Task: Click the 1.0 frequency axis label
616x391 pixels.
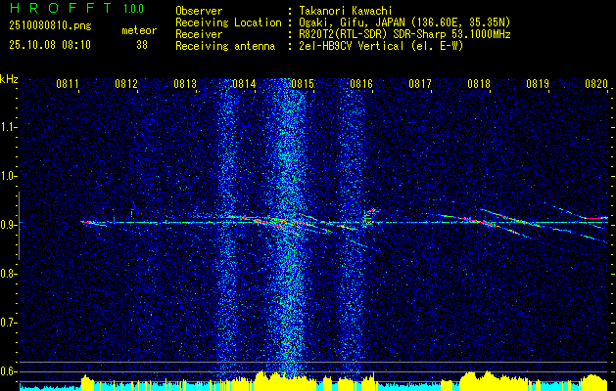Action: pyautogui.click(x=7, y=176)
